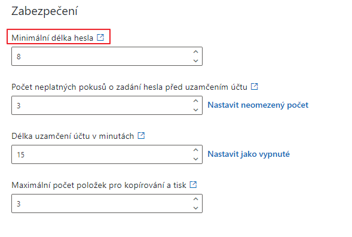352x237 pixels.
Task: Focus the lockout duration field showing 15
Action: pos(107,154)
